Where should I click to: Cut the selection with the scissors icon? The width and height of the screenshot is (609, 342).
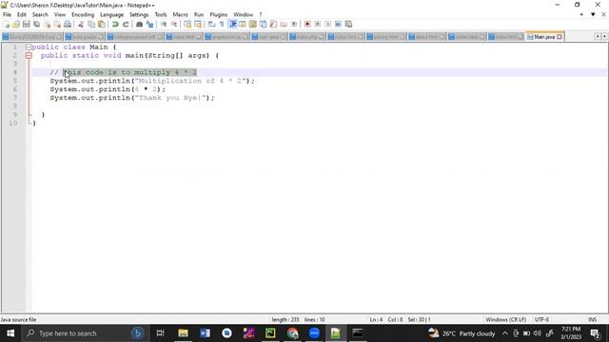pyautogui.click(x=80, y=24)
